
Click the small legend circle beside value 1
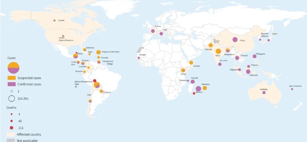[x=12, y=91]
